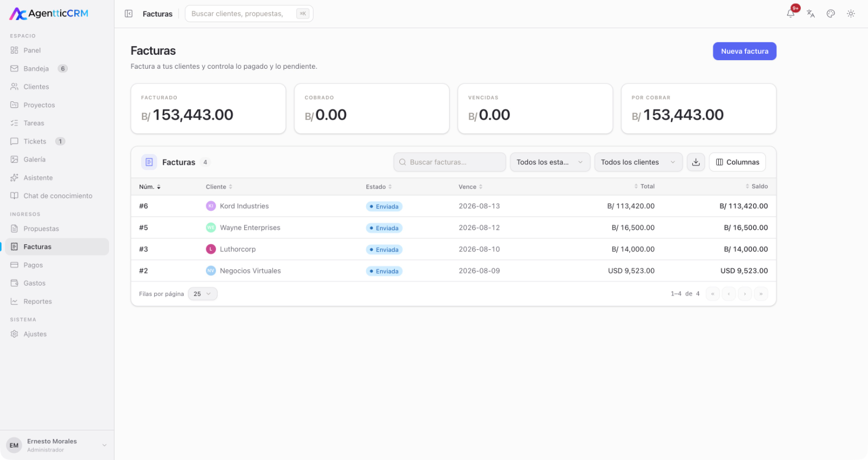Open the Columnas button

[737, 162]
